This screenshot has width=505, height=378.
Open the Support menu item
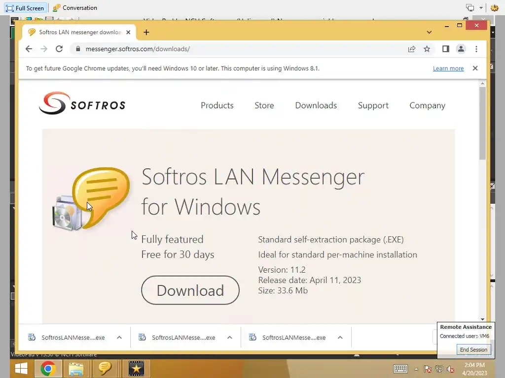click(x=373, y=105)
